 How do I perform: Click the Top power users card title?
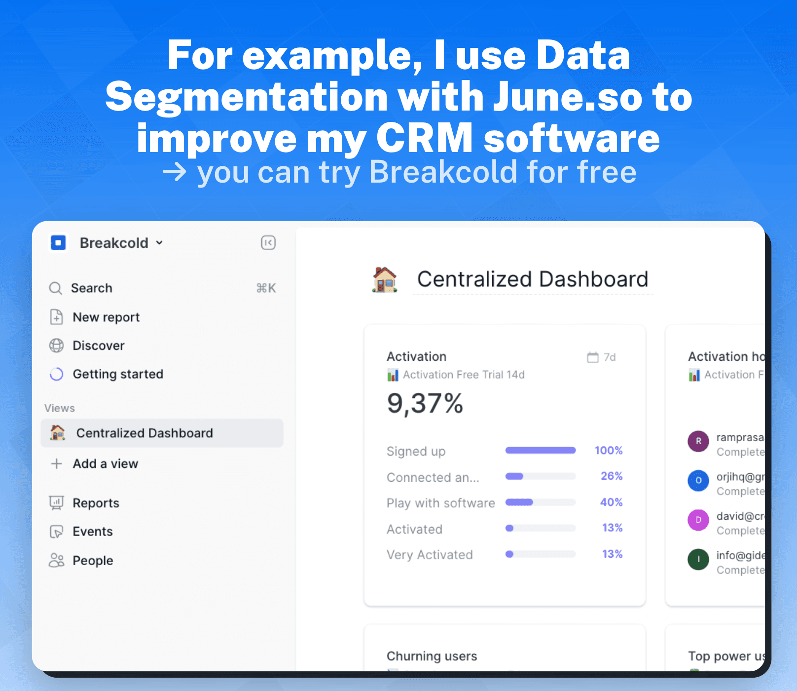[x=726, y=656]
